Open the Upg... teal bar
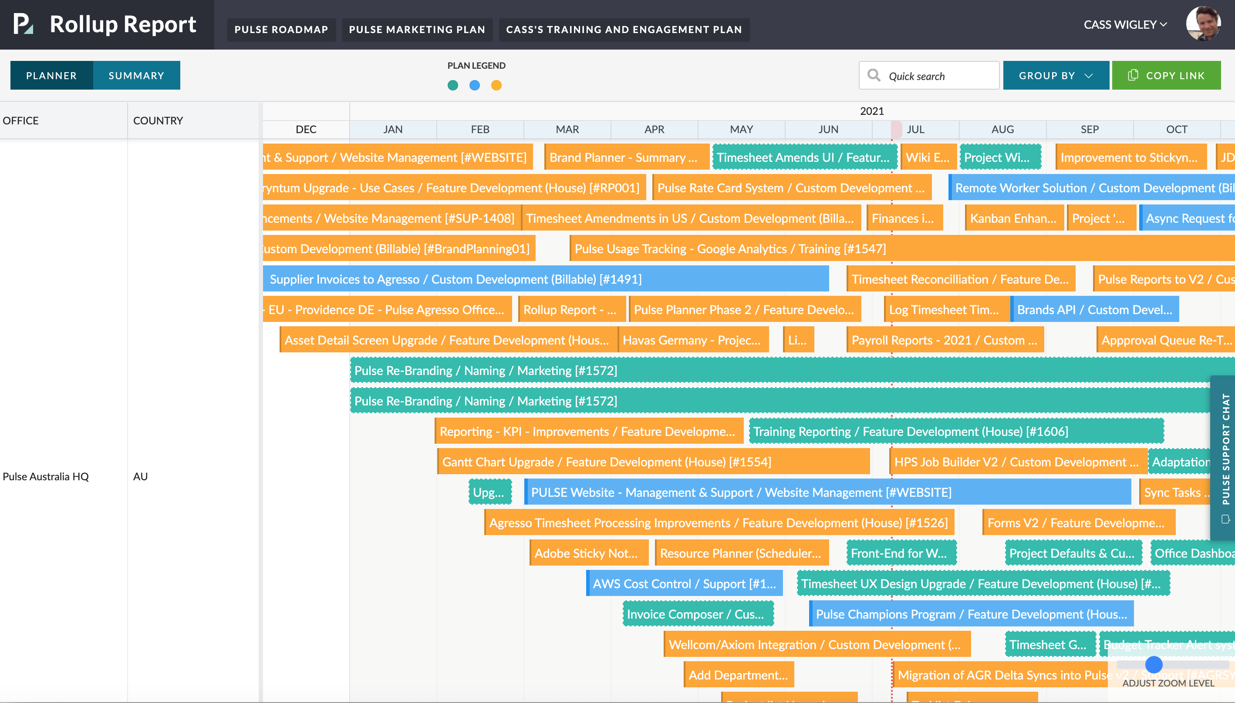Image resolution: width=1235 pixels, height=703 pixels. click(x=490, y=492)
